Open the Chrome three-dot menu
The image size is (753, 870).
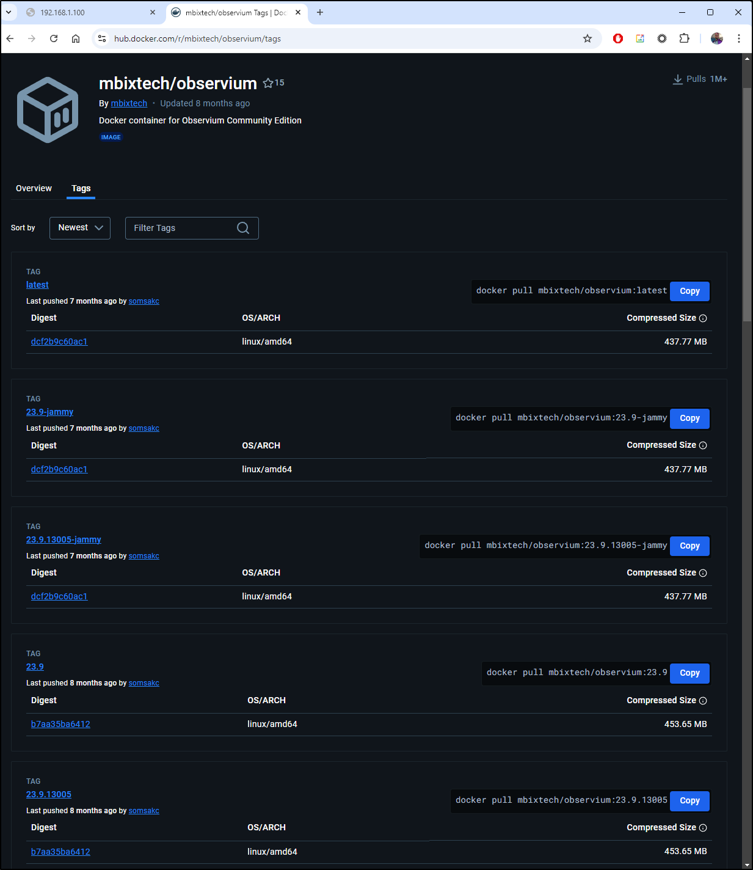pyautogui.click(x=739, y=38)
